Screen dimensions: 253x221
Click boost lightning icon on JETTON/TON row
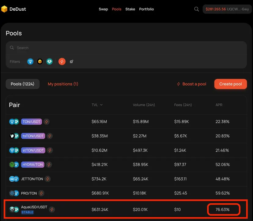click(x=48, y=179)
